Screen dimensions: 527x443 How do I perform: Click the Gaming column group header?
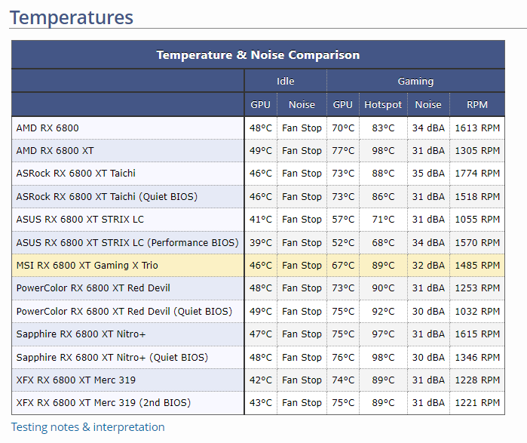pyautogui.click(x=415, y=81)
